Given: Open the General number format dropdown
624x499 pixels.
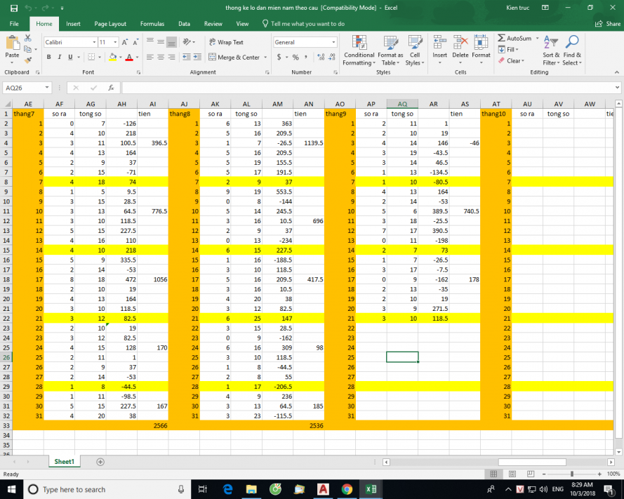Looking at the screenshot, I should [x=333, y=42].
